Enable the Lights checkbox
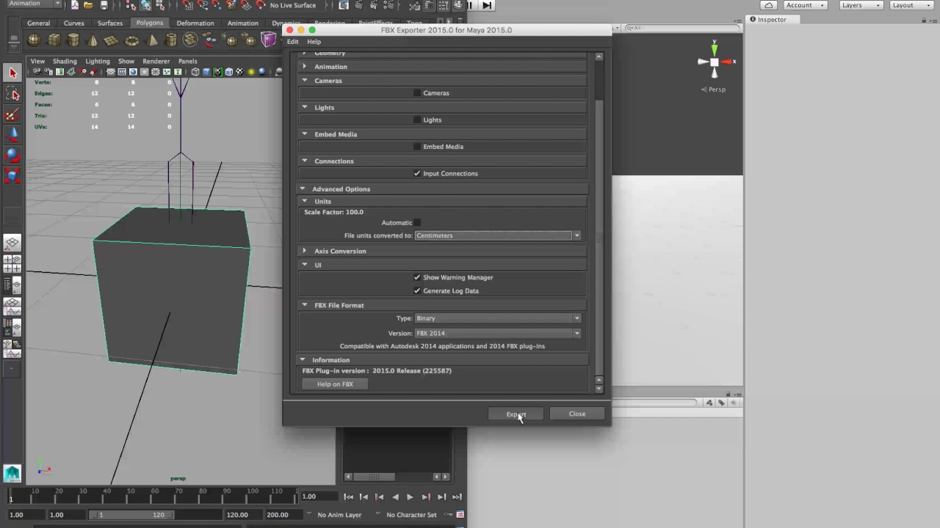 coord(417,120)
